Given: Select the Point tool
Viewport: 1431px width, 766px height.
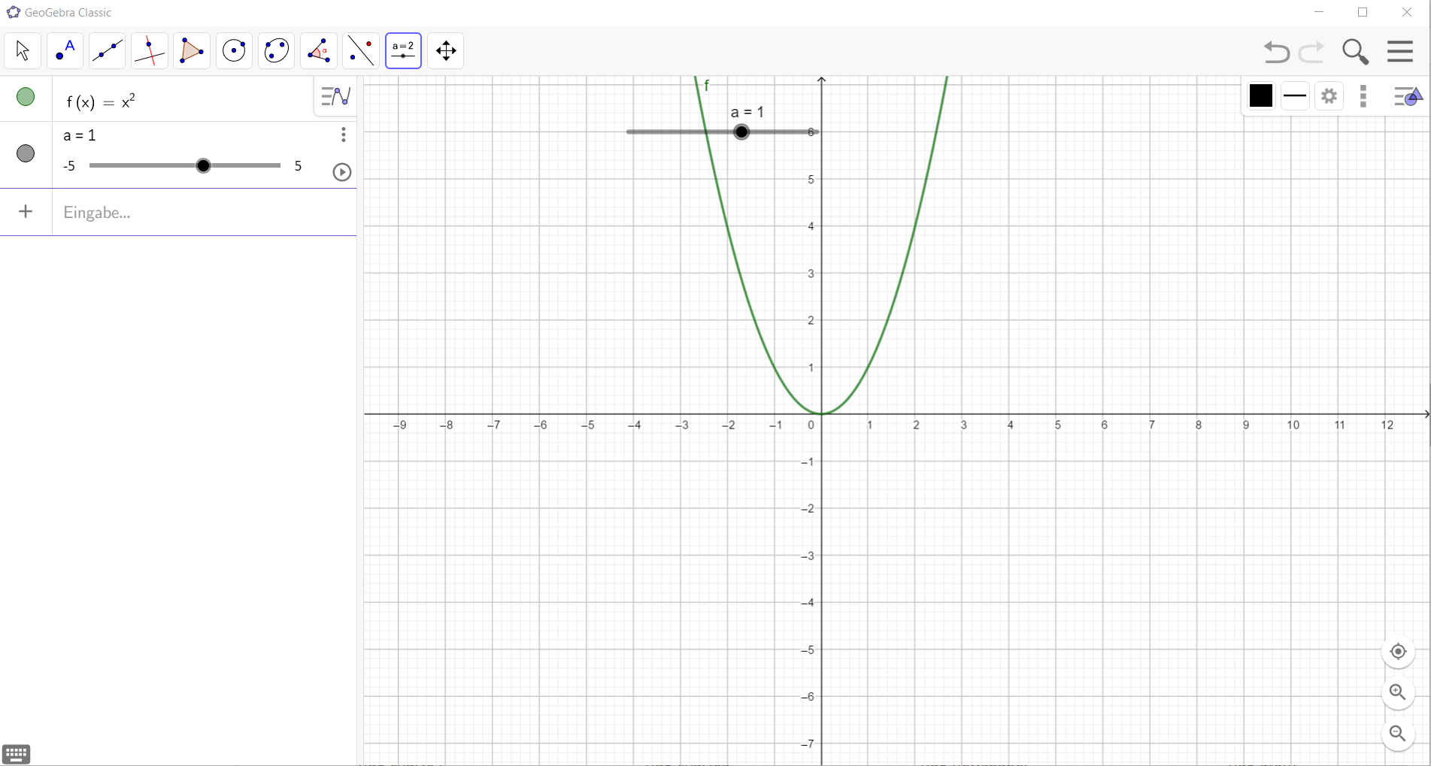Looking at the screenshot, I should click(65, 51).
